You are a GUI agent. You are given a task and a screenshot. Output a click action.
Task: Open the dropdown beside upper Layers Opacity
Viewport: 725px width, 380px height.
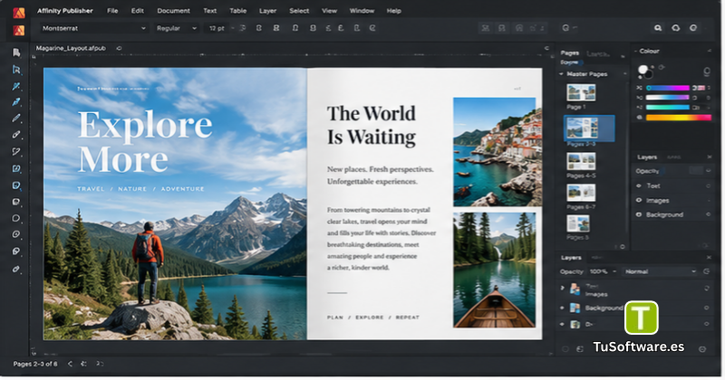coord(708,171)
